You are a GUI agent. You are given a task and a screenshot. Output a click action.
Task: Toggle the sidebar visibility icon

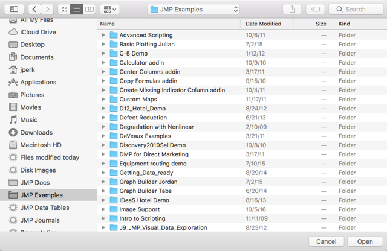tap(14, 10)
